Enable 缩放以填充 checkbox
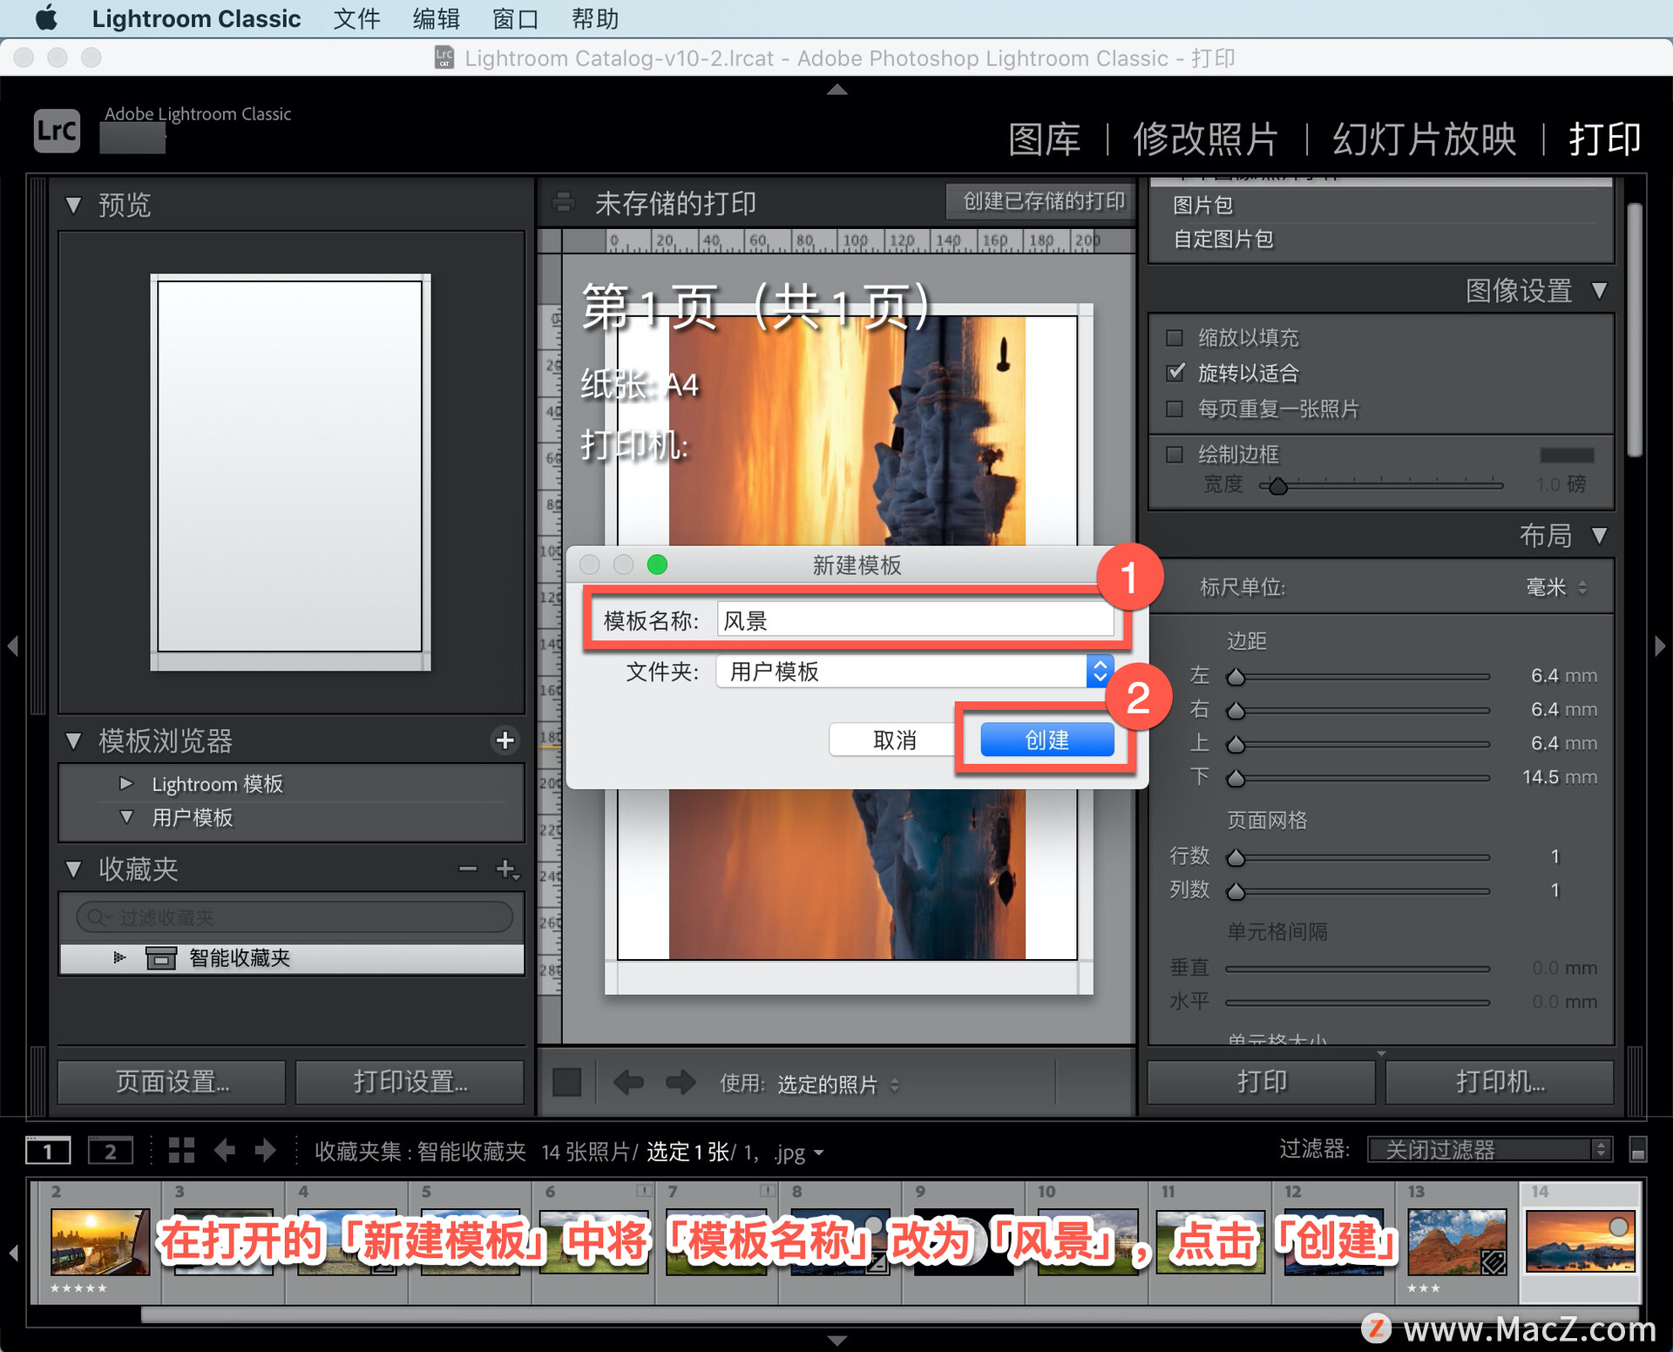The height and width of the screenshot is (1352, 1673). pos(1175,338)
